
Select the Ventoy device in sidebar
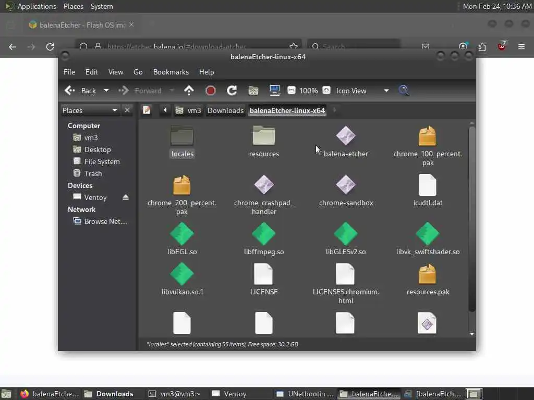[x=90, y=197]
